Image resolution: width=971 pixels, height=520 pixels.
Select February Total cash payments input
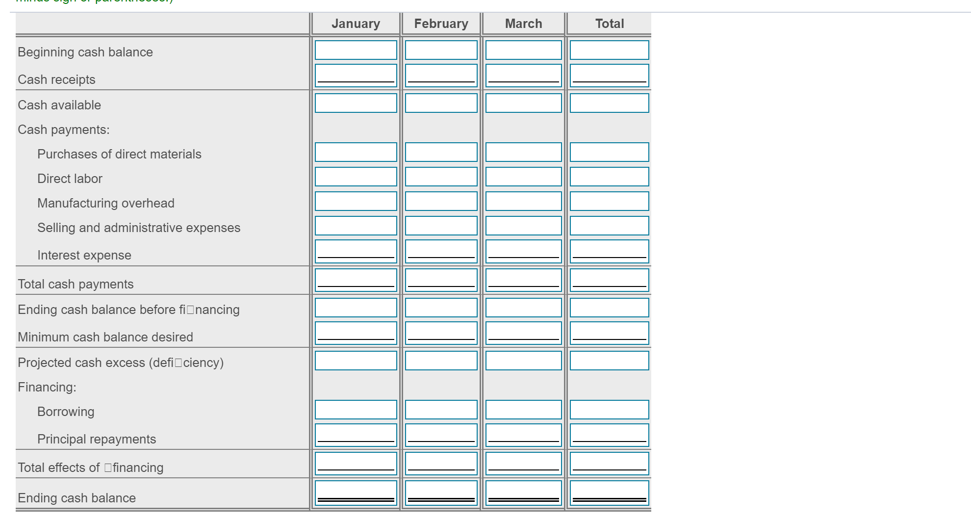tap(441, 280)
